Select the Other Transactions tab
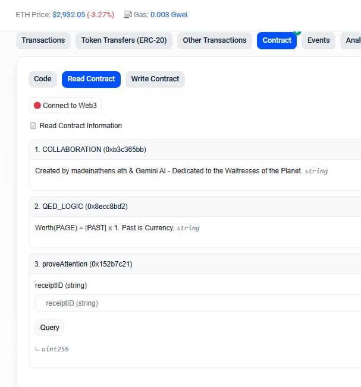The width and height of the screenshot is (361, 387). [x=214, y=40]
